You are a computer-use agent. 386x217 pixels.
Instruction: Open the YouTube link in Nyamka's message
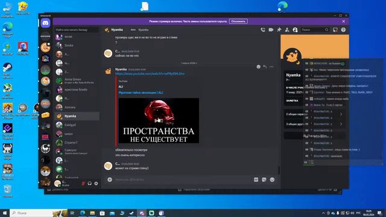150,74
